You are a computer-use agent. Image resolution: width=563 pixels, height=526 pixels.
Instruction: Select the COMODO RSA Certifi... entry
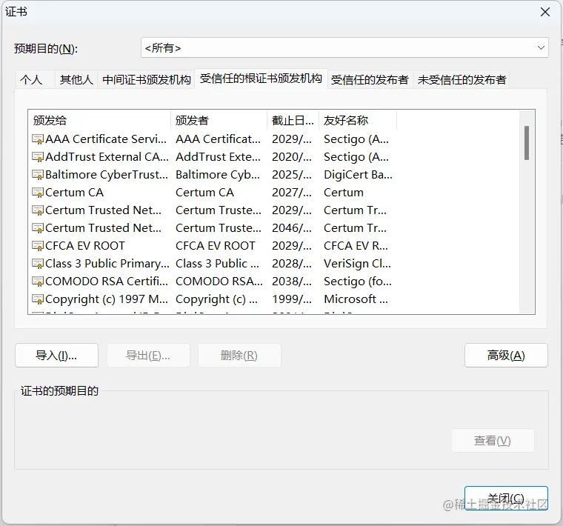coord(107,281)
